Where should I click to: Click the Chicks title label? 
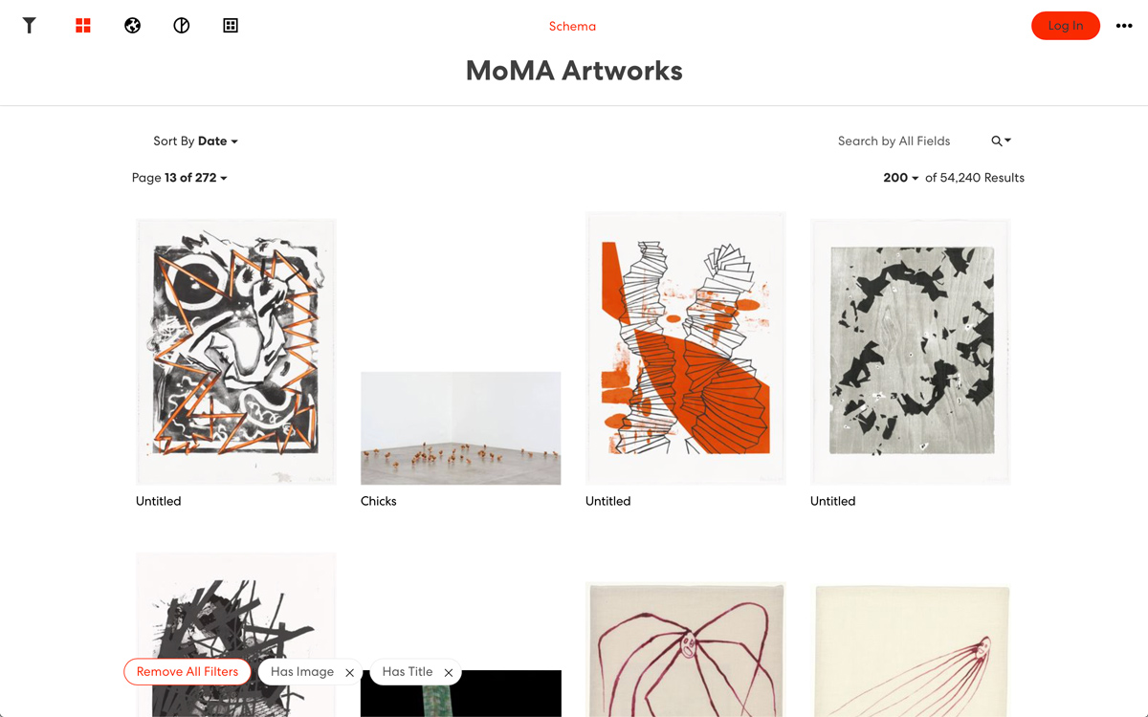coord(379,501)
